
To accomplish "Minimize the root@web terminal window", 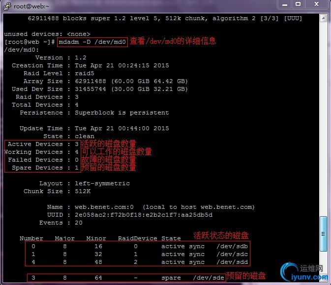I will [285, 4].
